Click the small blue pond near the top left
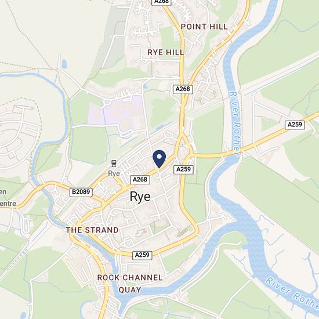 point(64,64)
